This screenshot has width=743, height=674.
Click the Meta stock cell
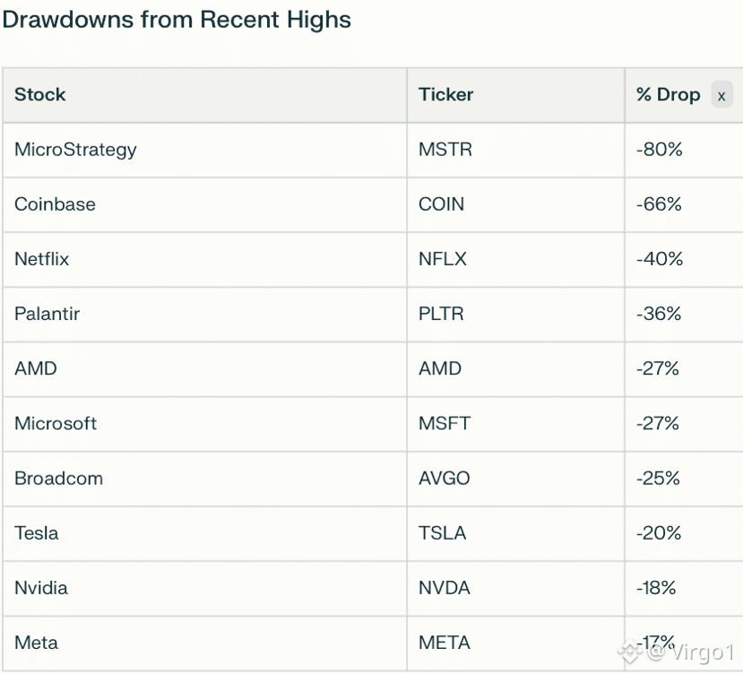click(x=205, y=644)
